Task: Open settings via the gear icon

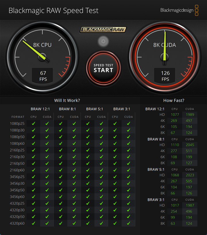Action: tap(103, 41)
